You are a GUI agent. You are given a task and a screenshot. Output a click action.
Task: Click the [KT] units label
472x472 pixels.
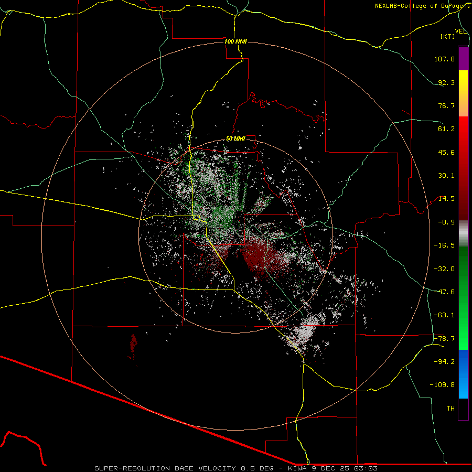coord(448,36)
